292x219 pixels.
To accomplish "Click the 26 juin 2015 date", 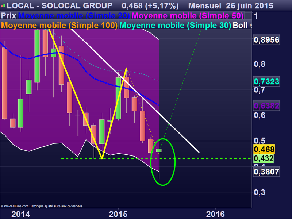I will pos(250,6).
